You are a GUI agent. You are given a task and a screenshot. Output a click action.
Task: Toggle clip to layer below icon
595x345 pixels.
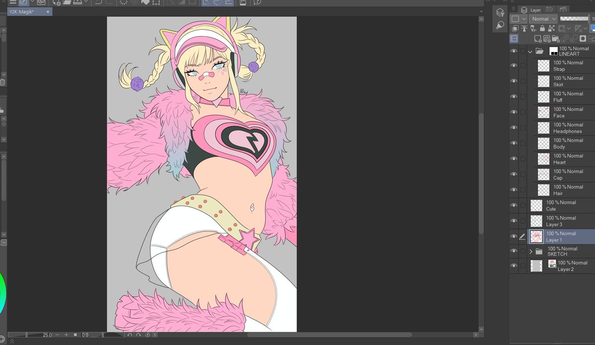point(515,28)
